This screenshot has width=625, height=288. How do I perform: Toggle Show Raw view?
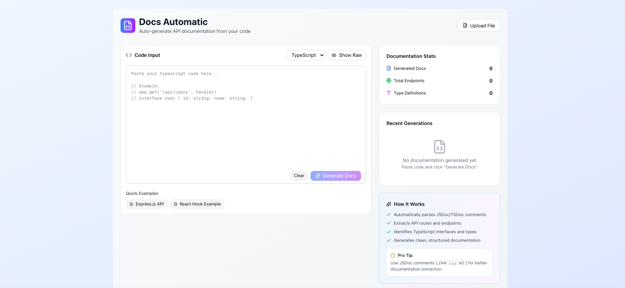(x=347, y=55)
